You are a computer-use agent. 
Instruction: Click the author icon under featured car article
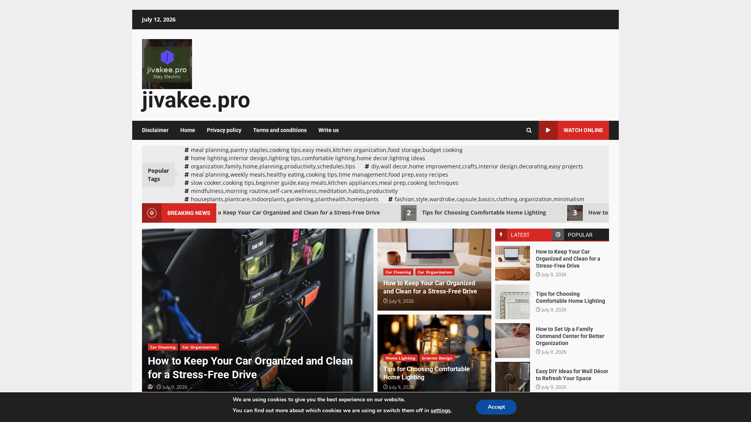(x=150, y=387)
